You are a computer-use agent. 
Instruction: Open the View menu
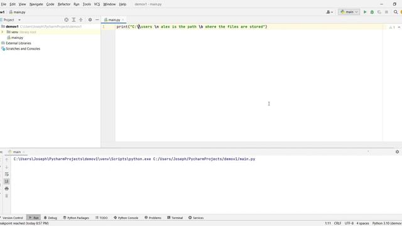point(23,4)
